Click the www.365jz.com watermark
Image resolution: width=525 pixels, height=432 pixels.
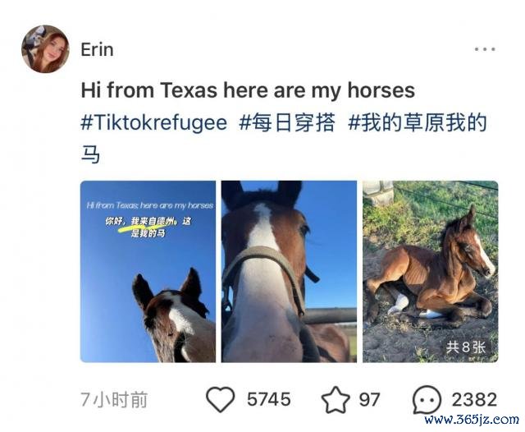472,419
